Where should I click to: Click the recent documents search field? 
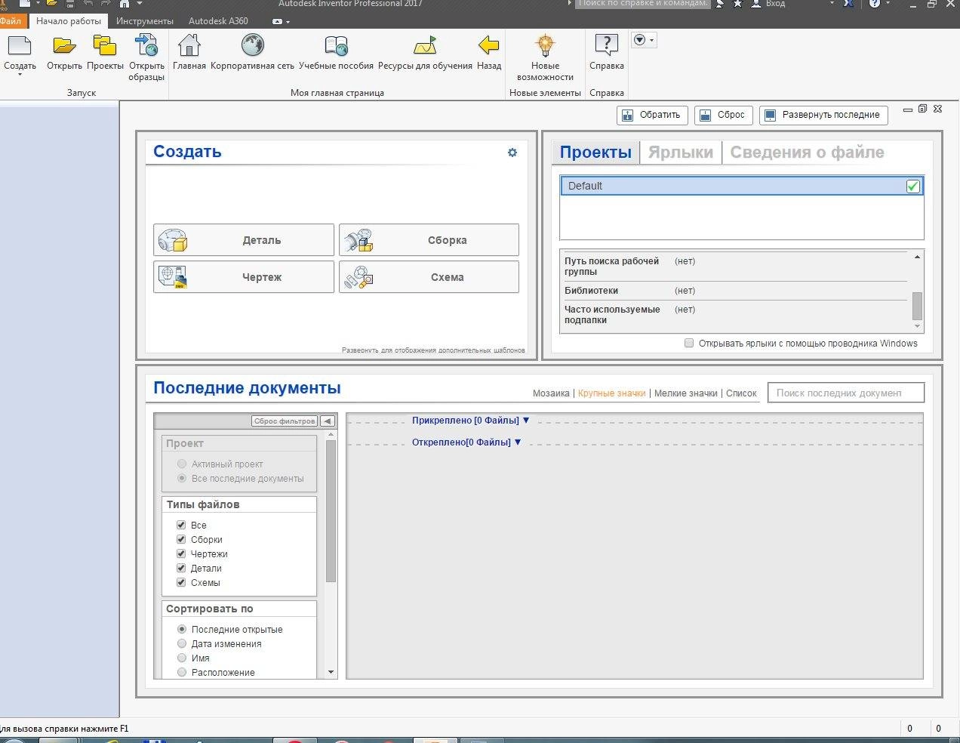[x=845, y=393]
